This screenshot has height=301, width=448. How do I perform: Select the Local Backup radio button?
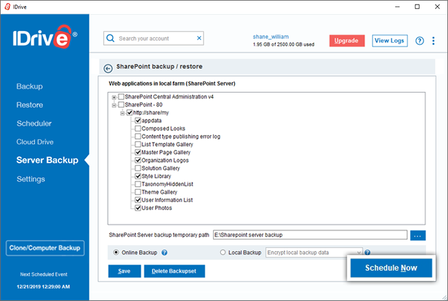[223, 252]
